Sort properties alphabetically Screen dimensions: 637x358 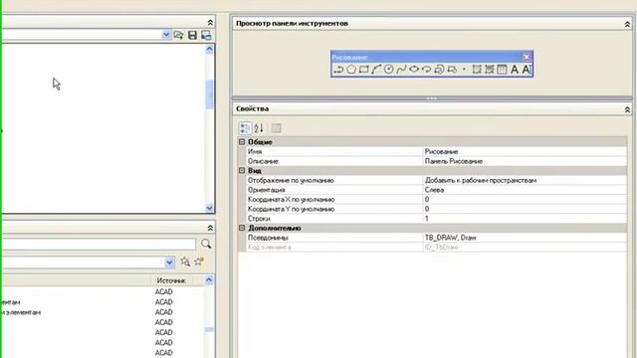tap(259, 128)
